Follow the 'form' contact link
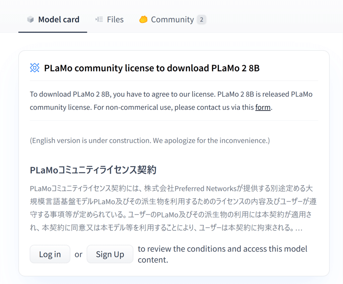Viewport: 343px width, 284px height. pos(263,107)
